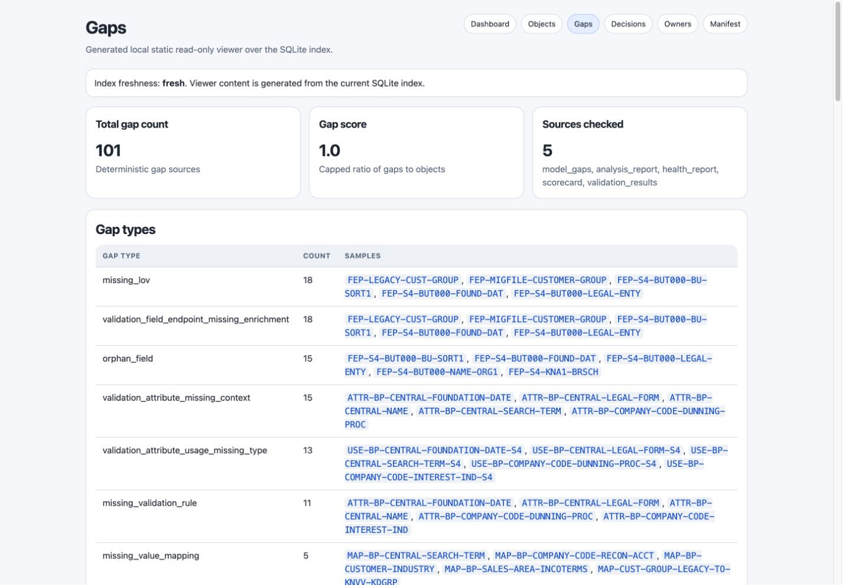Open MAP-BP-CENTRAL-SEARCH-TERM link
842x585 pixels.
(416, 555)
